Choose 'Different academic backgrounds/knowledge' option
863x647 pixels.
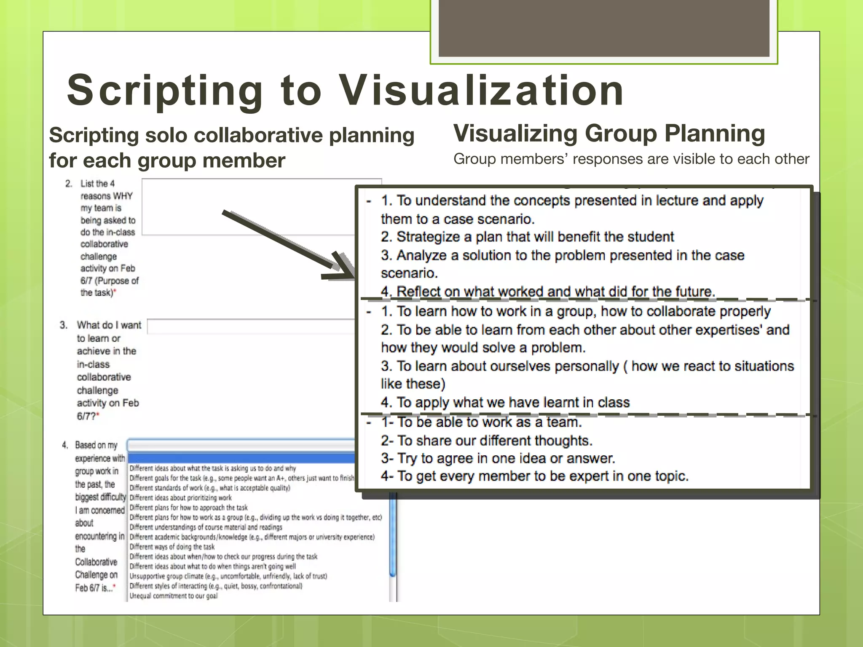[x=252, y=537]
